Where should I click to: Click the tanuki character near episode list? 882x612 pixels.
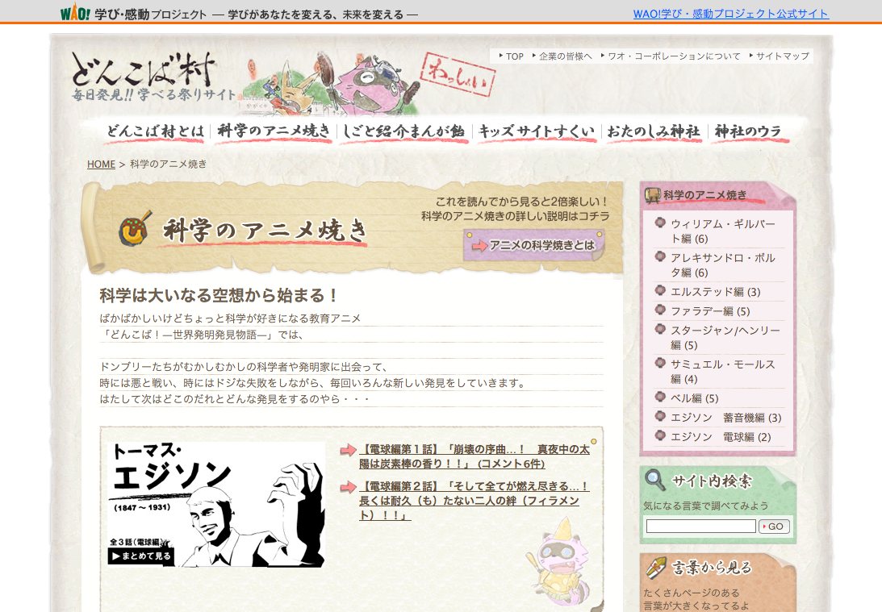click(558, 563)
